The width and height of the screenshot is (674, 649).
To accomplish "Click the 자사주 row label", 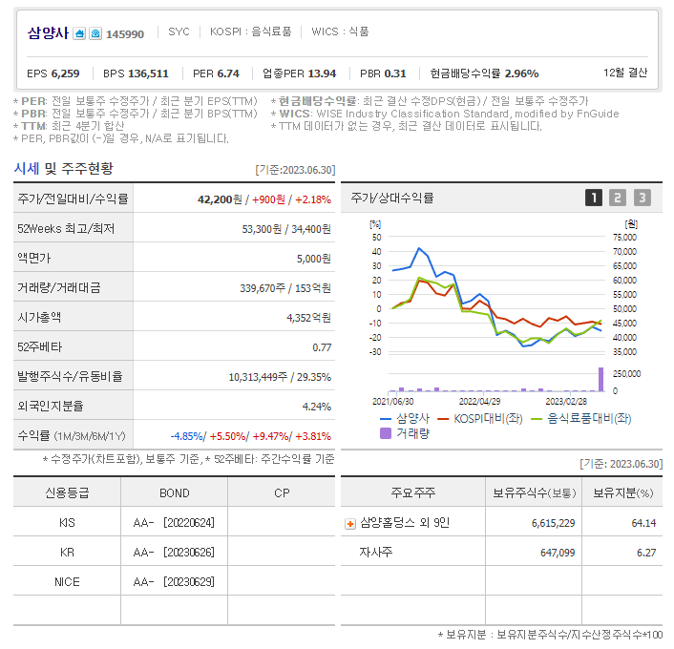I will coord(376,552).
